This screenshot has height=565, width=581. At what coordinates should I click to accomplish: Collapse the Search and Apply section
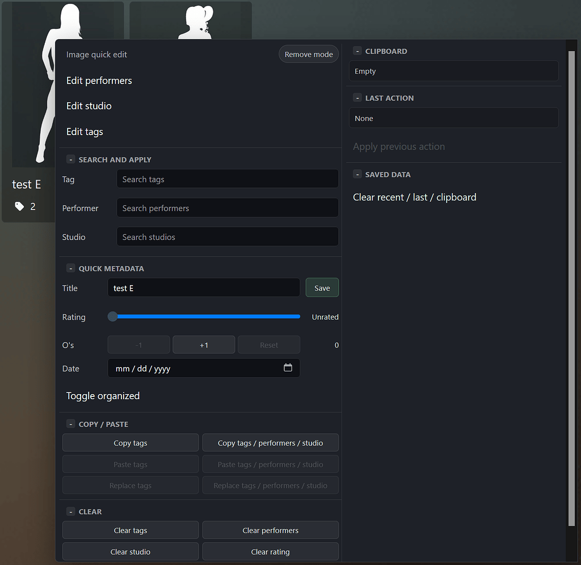[70, 160]
